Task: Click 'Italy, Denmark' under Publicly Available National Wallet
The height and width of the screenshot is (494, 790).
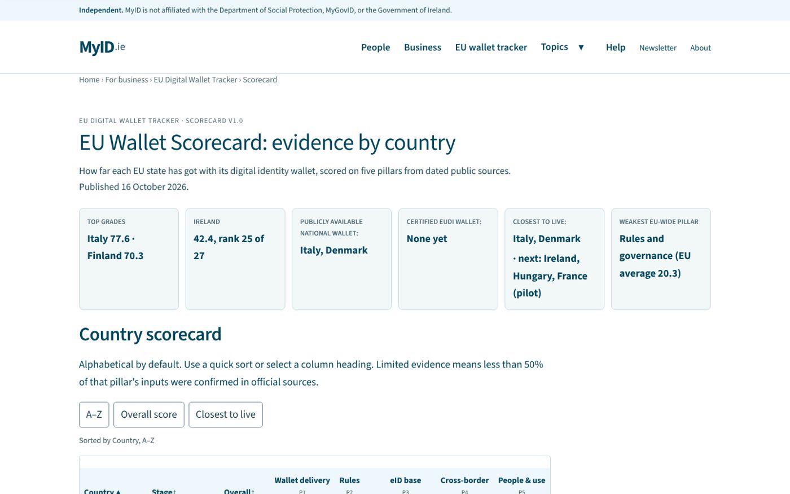Action: (333, 250)
